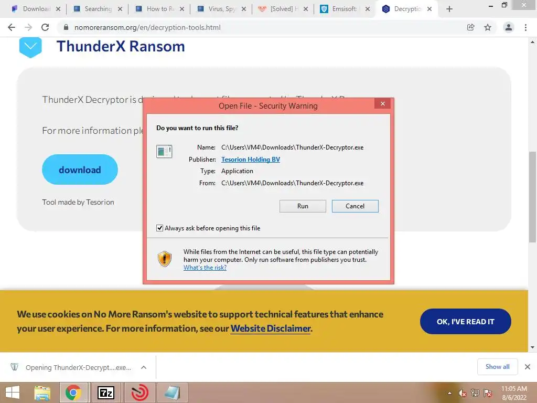The width and height of the screenshot is (537, 403).
Task: Click the blue download button
Action: coord(80,169)
